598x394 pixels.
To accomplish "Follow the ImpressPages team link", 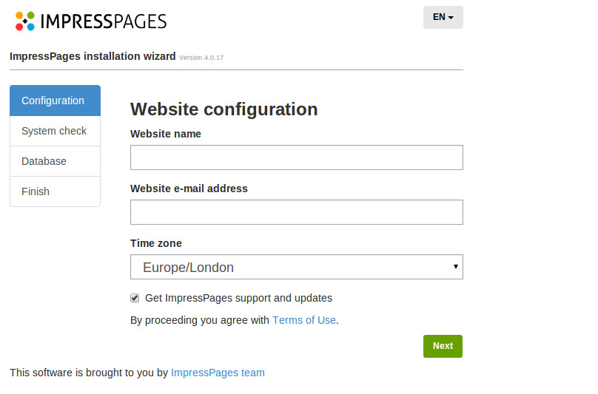I will [218, 373].
